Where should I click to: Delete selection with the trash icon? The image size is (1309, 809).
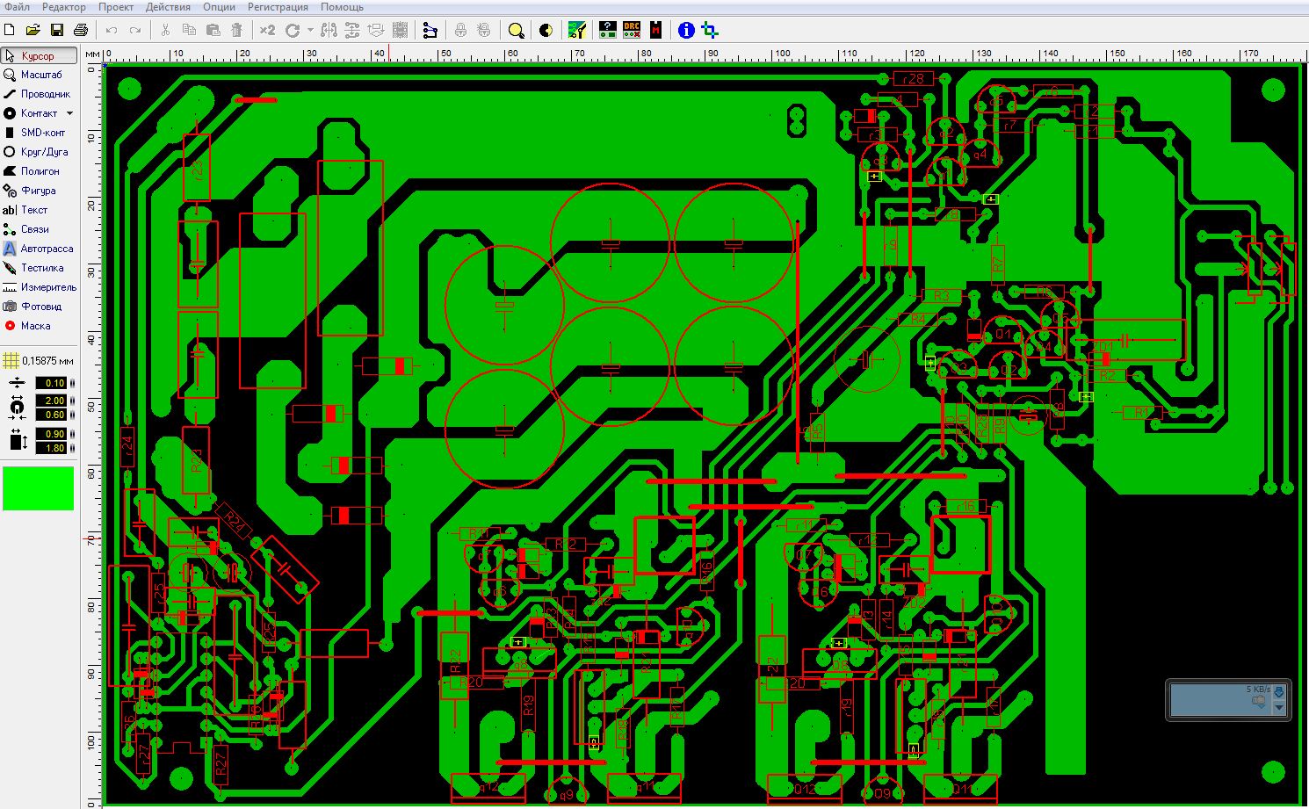click(x=236, y=30)
